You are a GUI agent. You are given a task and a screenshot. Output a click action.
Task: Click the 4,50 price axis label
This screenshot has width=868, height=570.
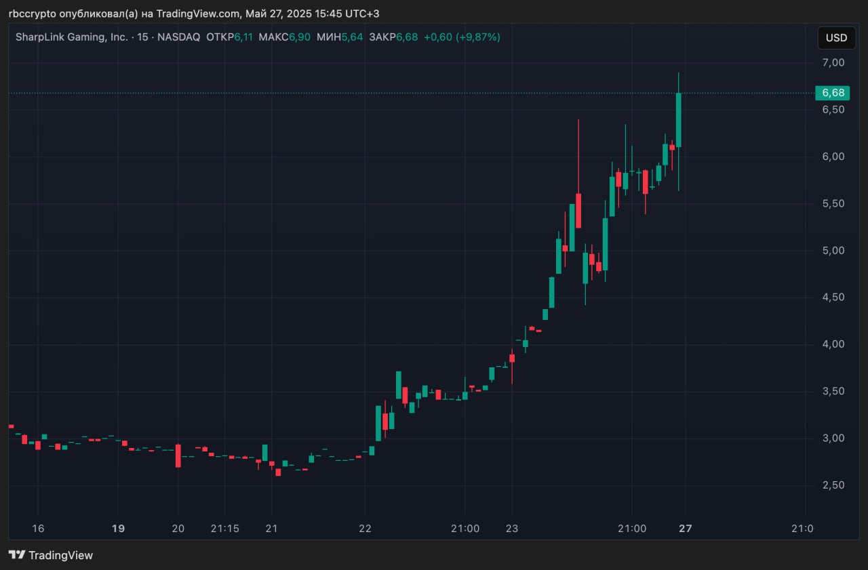[833, 297]
